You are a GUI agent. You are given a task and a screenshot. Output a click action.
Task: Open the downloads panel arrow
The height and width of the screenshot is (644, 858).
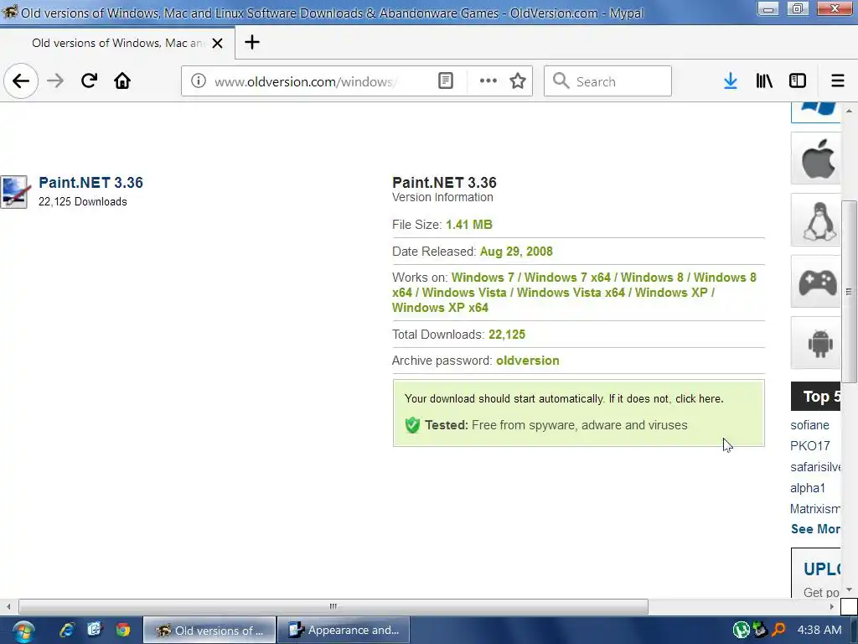tap(730, 81)
